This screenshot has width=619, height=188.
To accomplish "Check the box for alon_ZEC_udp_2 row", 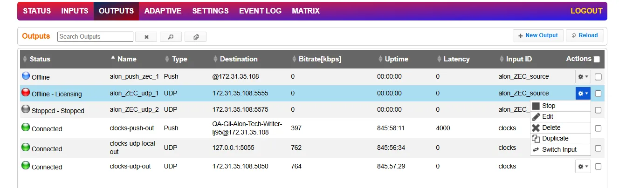I will pos(598,110).
